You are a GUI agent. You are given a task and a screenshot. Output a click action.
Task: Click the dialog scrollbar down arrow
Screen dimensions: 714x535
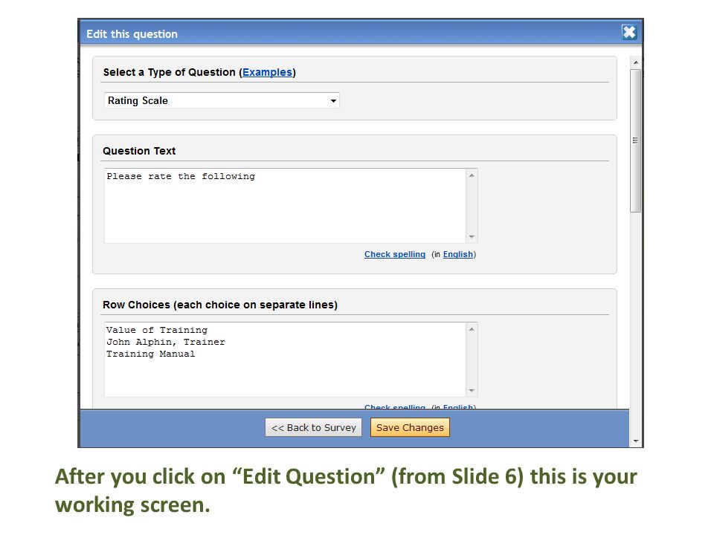636,441
